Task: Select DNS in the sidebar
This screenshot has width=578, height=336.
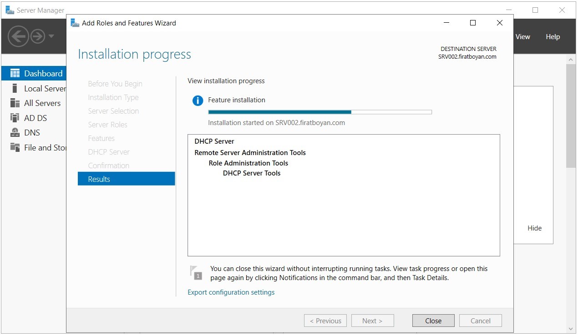Action: point(34,133)
